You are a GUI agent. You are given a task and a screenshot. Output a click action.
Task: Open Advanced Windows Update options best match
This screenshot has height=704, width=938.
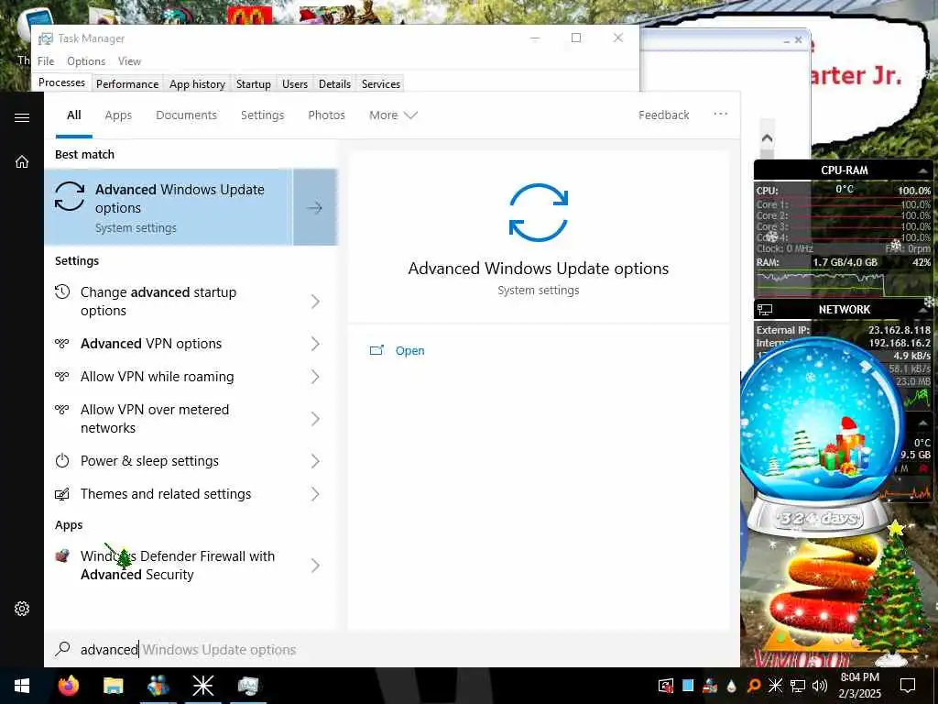[169, 207]
